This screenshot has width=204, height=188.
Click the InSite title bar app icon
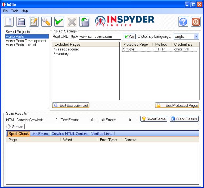click(x=4, y=5)
